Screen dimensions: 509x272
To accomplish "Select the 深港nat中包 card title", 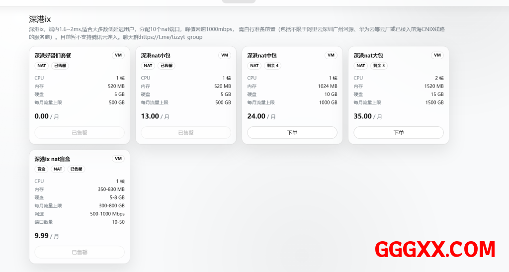I will click(x=262, y=56).
